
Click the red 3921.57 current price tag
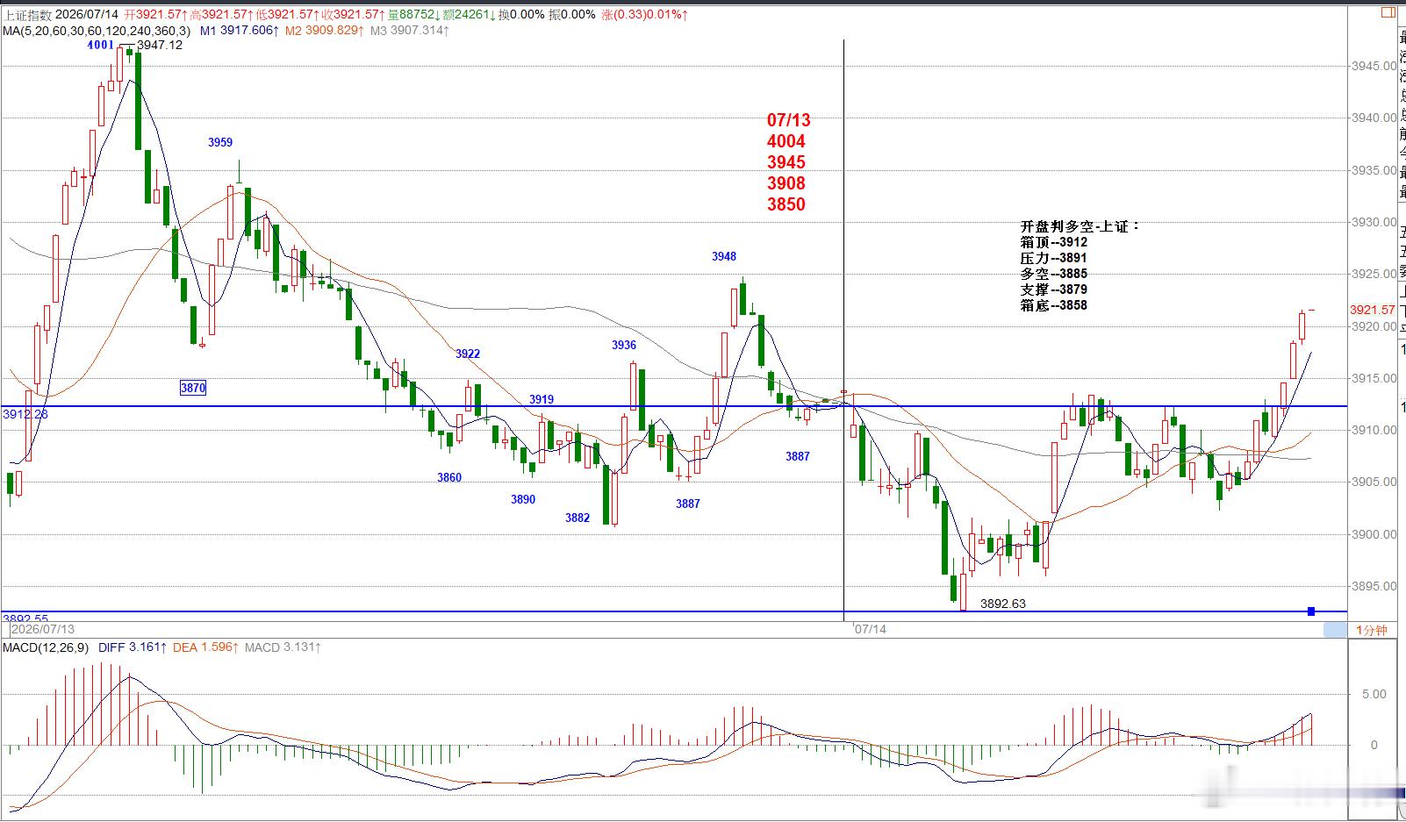pyautogui.click(x=1372, y=310)
